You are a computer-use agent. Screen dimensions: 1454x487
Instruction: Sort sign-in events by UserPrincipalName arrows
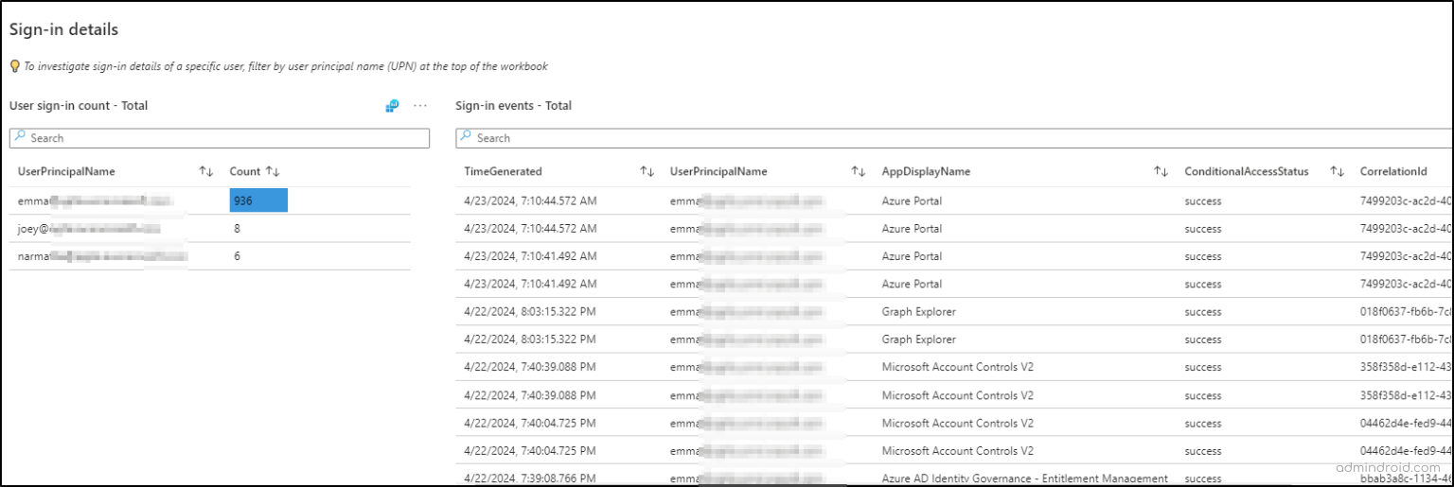click(x=859, y=171)
